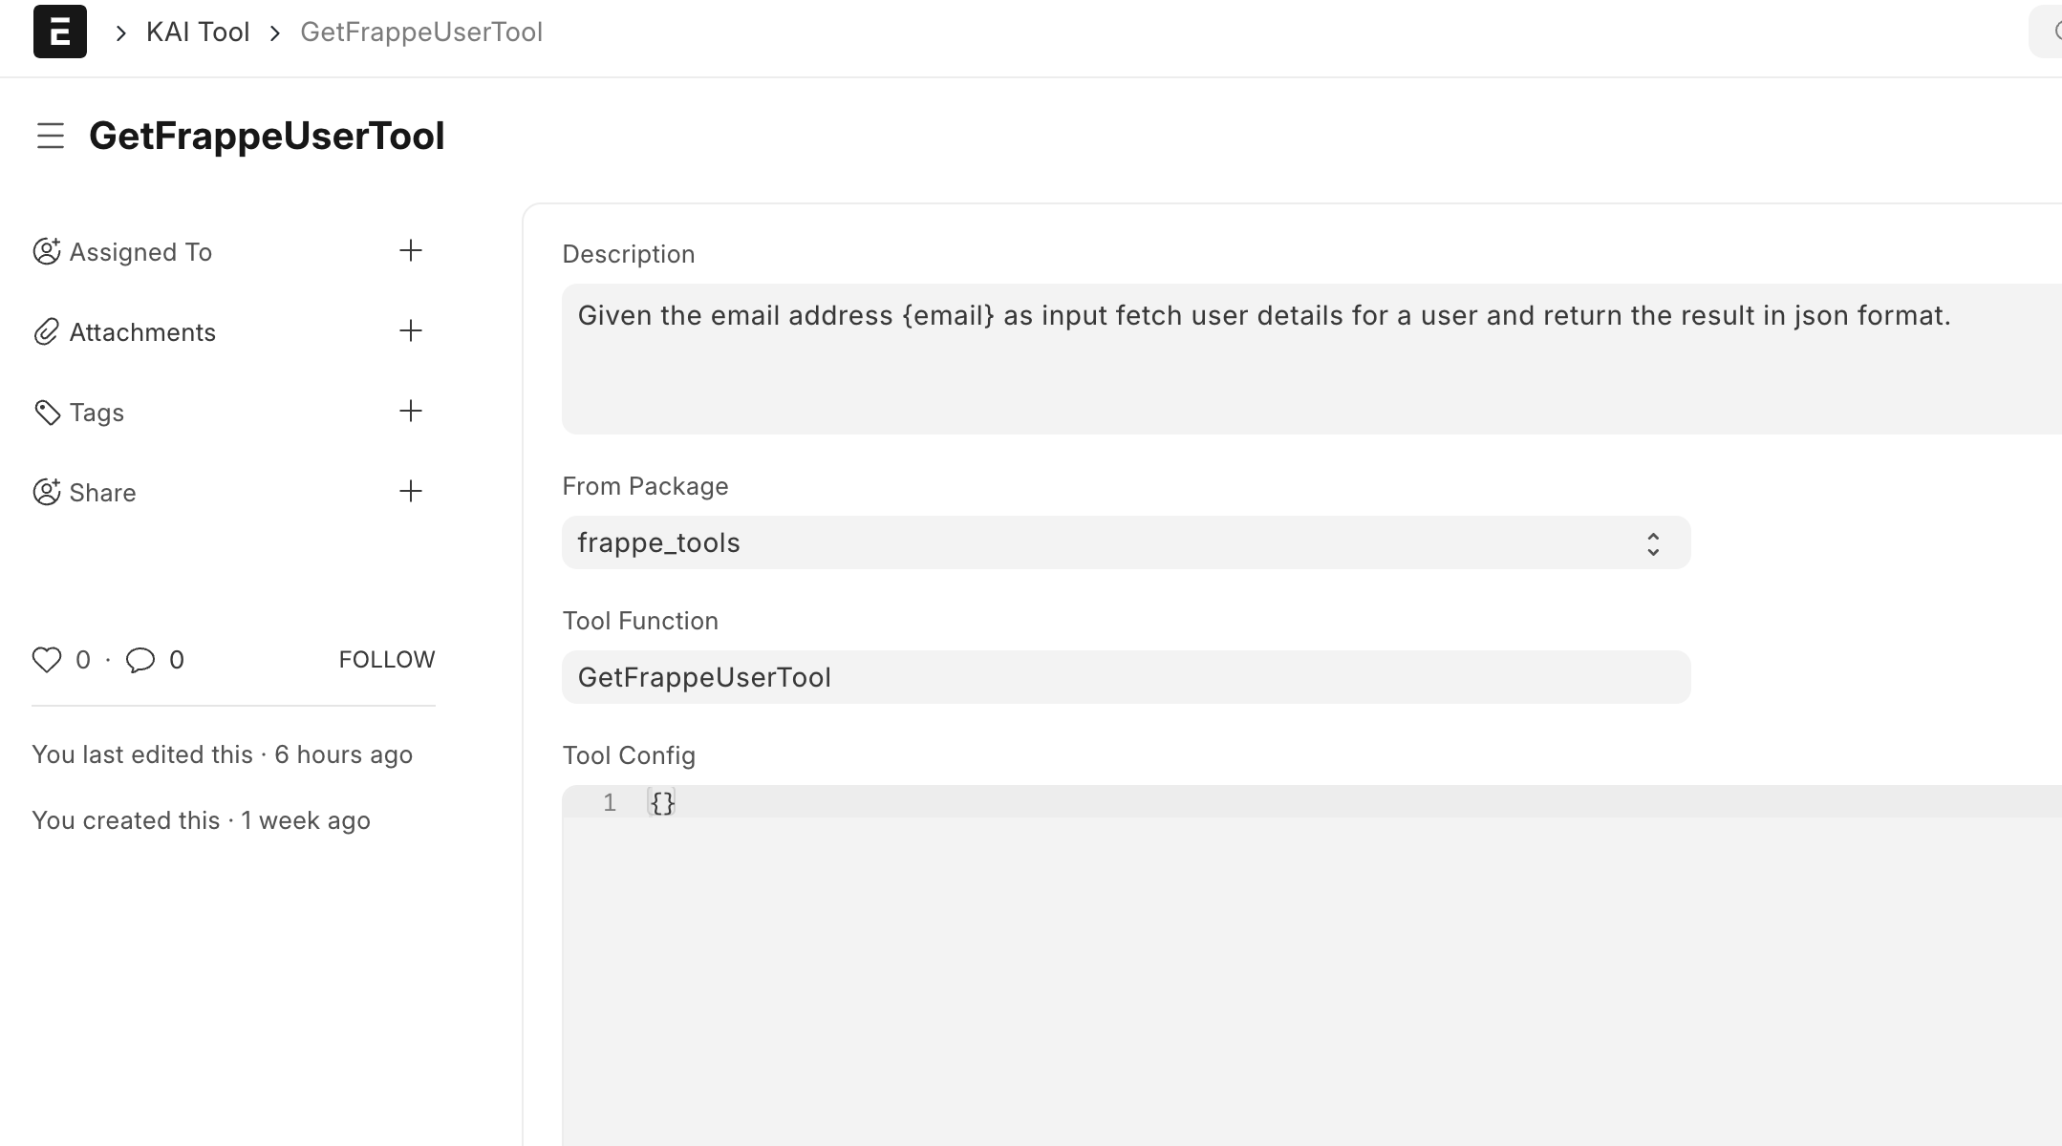Click inside the Tool Config code editor
The image size is (2062, 1146).
click(x=1309, y=955)
